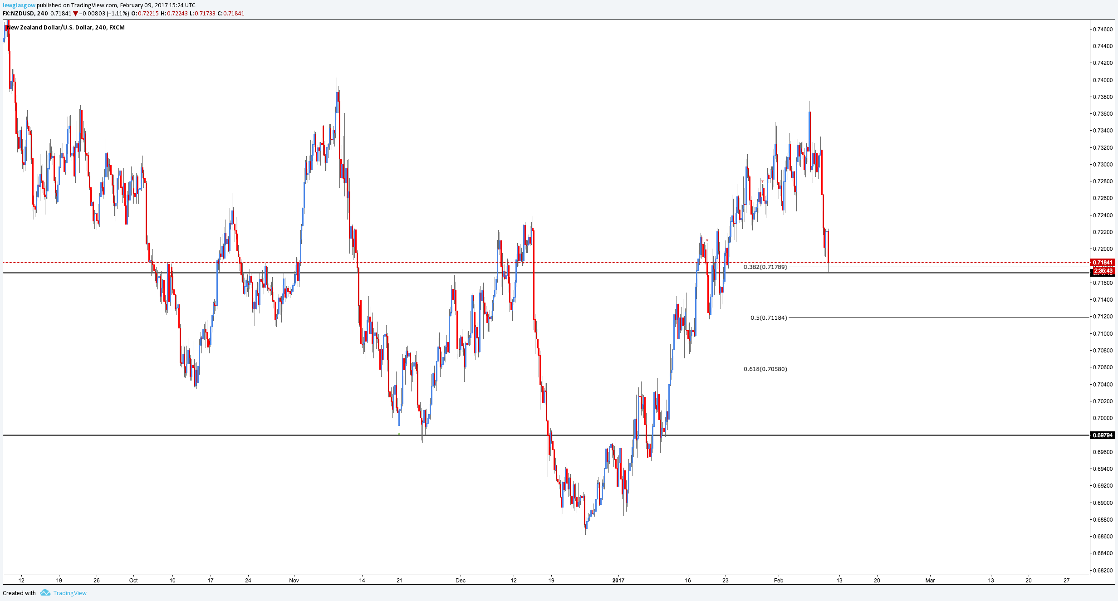The height and width of the screenshot is (601, 1118).
Task: Click the 0.71000 price axis label
Action: [1103, 334]
